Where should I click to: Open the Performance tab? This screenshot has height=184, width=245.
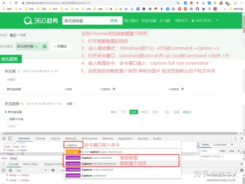[x=89, y=138]
